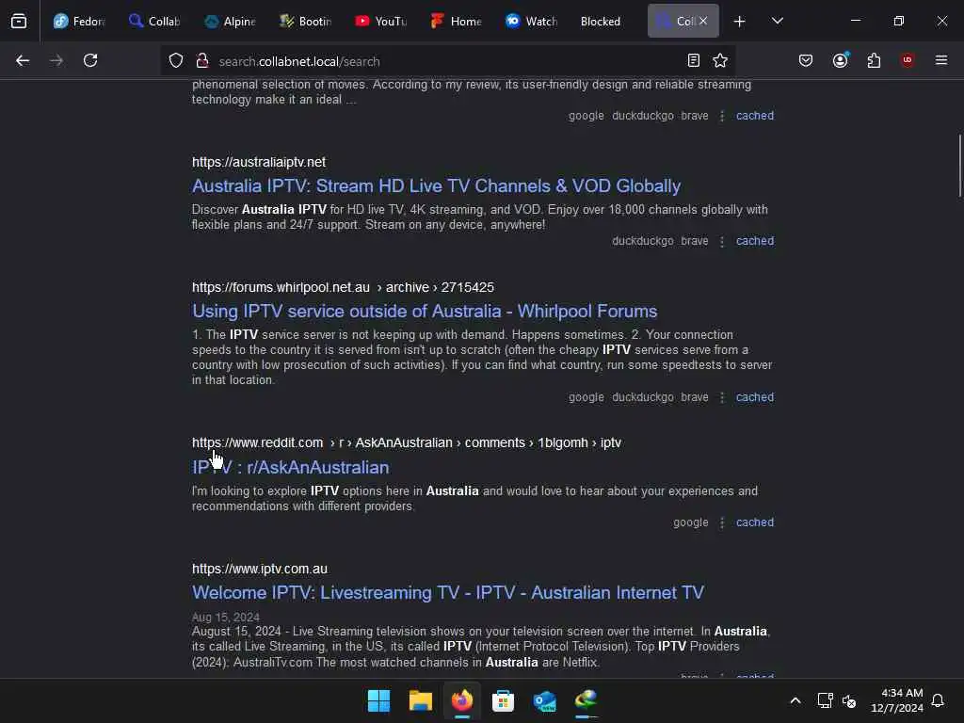The width and height of the screenshot is (964, 723).
Task: View site security via the padlock icon
Action: 201,60
